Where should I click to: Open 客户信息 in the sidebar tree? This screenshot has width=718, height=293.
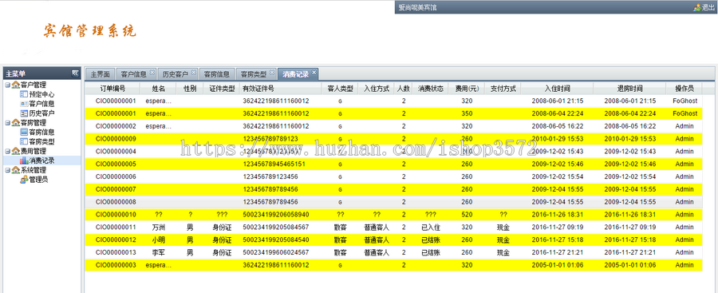(41, 104)
